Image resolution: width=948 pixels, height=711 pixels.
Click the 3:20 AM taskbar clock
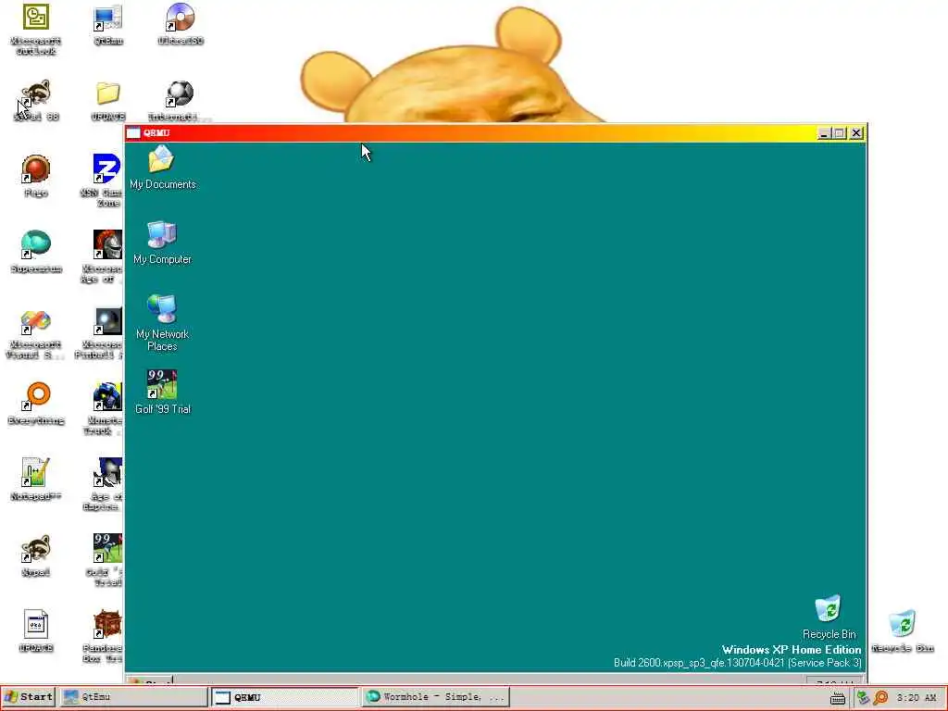[917, 698]
